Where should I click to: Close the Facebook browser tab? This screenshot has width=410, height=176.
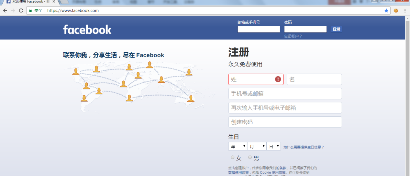[x=54, y=2]
